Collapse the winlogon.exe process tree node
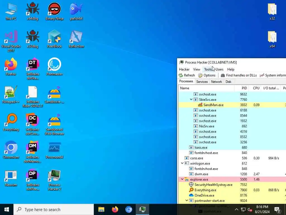Viewport: 286px width, 215px height. (182, 163)
